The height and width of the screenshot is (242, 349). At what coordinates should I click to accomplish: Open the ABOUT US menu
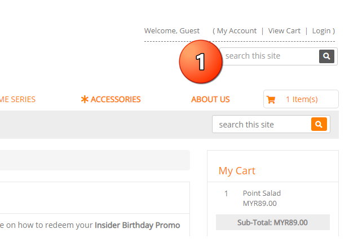pos(210,99)
